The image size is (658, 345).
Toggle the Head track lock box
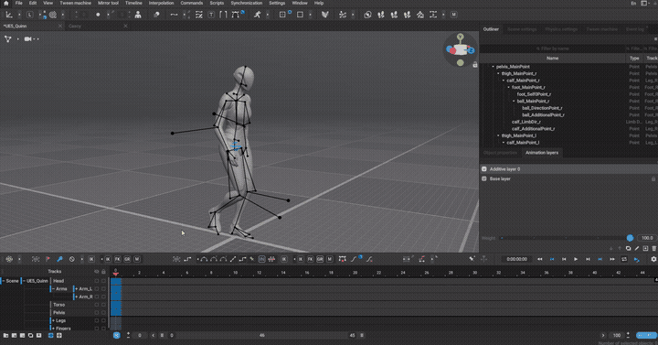pyautogui.click(x=103, y=281)
